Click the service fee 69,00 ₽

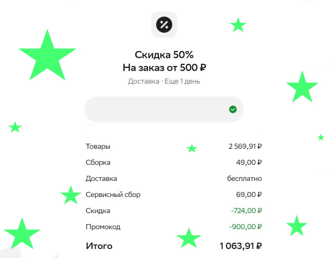(x=249, y=195)
